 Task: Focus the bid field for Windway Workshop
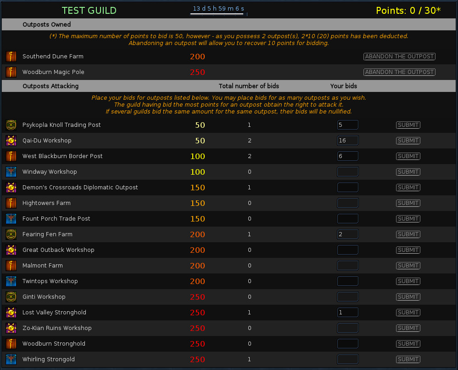tap(347, 172)
